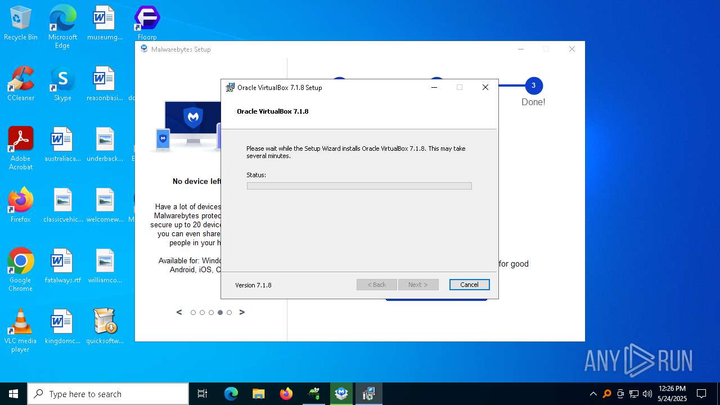Screen dimensions: 720x405
Task: Open network status tray icon
Action: 634,394
